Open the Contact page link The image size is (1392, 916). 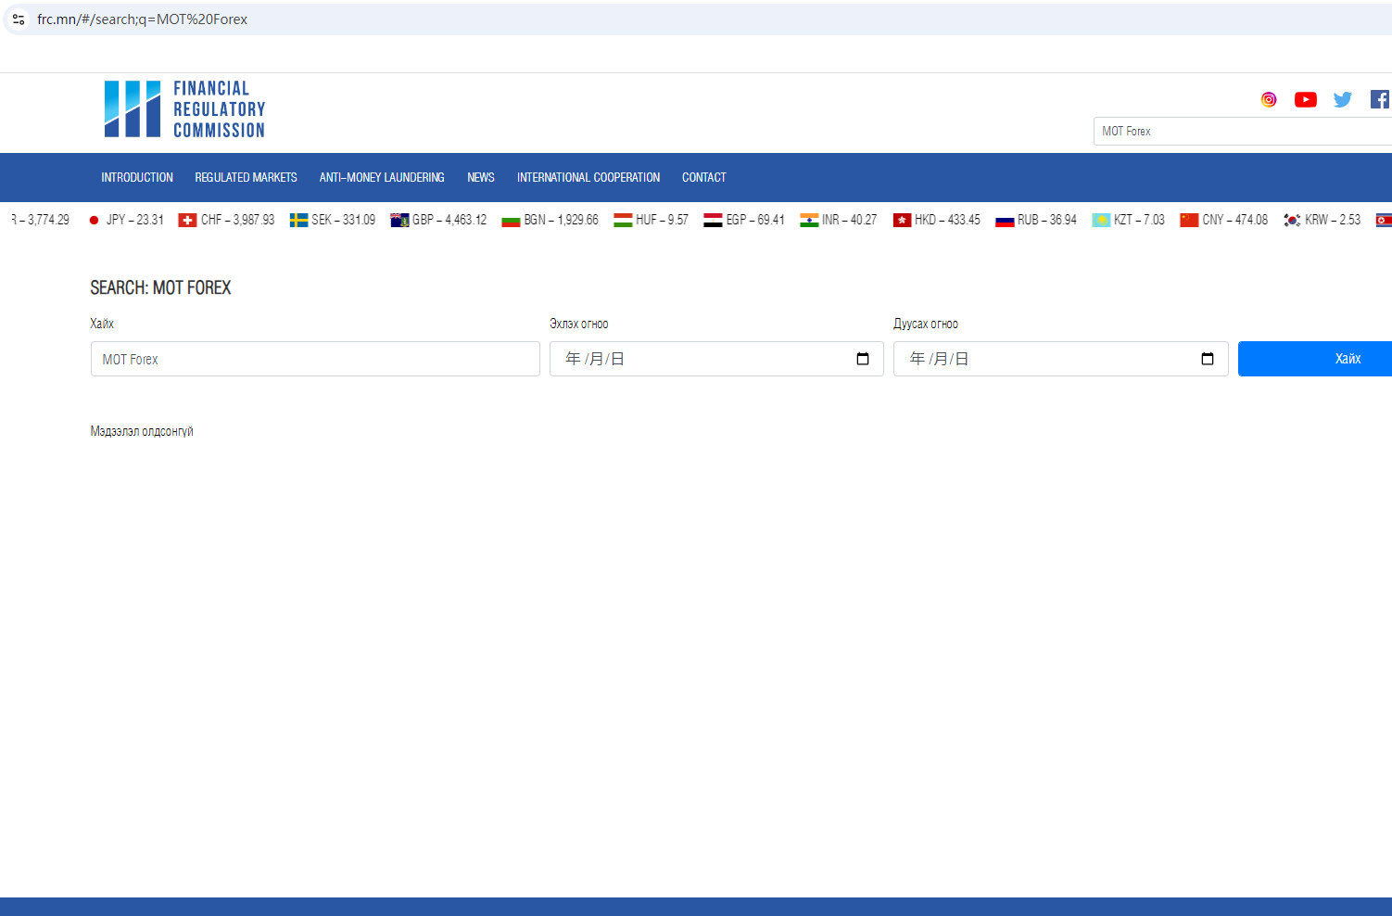coord(703,178)
